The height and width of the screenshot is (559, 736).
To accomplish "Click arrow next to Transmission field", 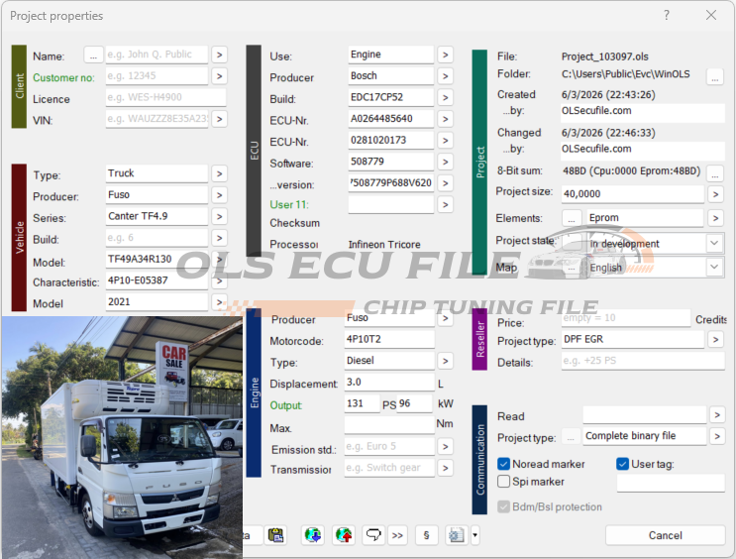I will click(x=445, y=468).
